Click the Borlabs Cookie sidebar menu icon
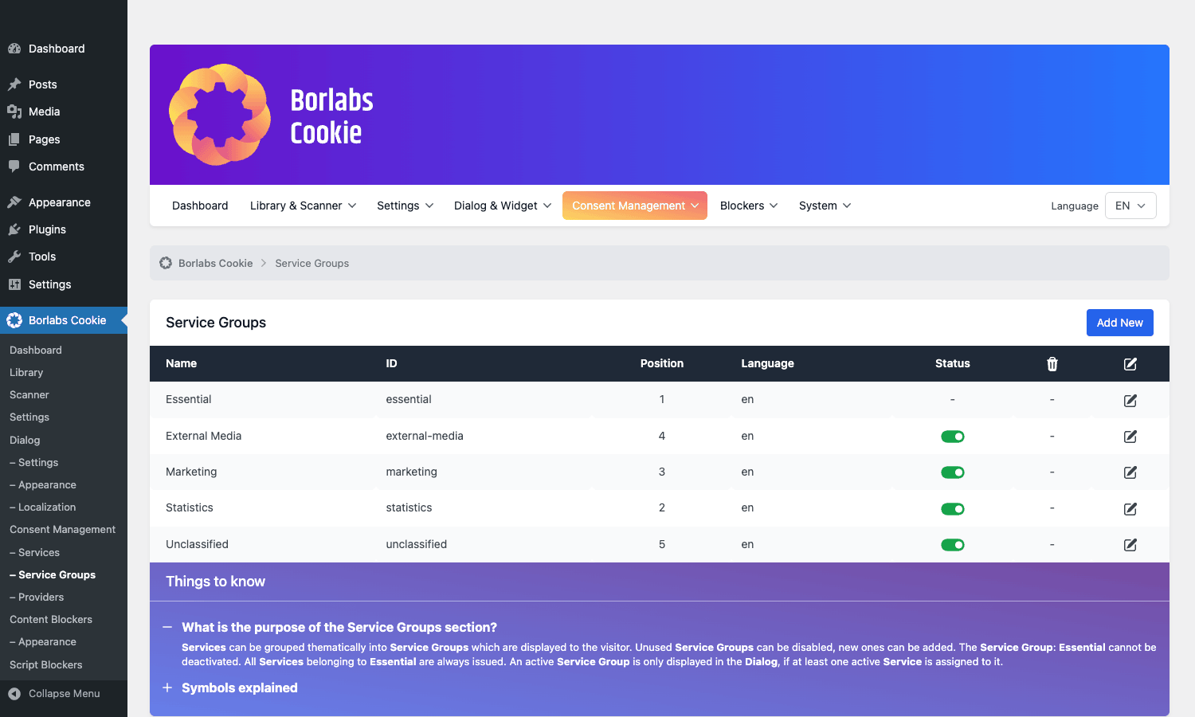Image resolution: width=1195 pixels, height=717 pixels. [14, 320]
